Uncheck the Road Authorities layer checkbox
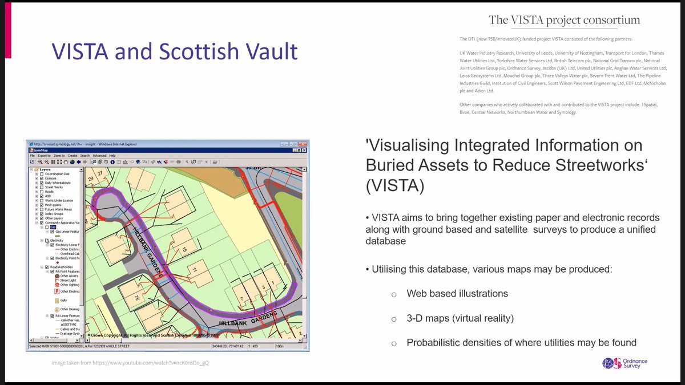This screenshot has width=685, height=385. tap(47, 267)
